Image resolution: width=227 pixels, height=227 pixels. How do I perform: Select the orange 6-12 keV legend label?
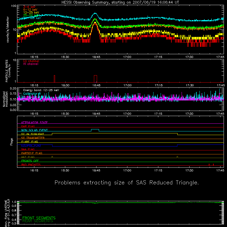[30, 10]
